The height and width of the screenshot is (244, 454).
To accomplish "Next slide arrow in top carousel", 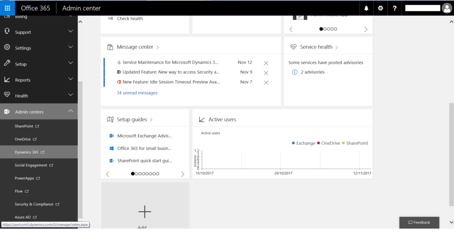I will pyautogui.click(x=366, y=29).
